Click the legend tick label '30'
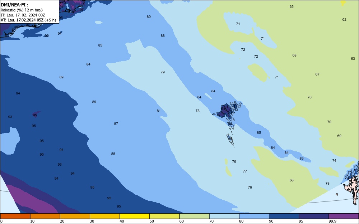This screenshot has width=359, height=224. pos(92,221)
